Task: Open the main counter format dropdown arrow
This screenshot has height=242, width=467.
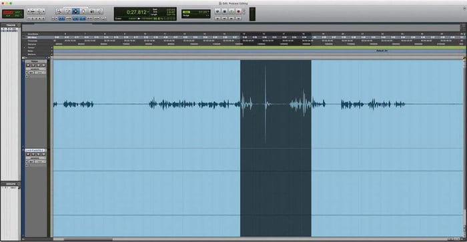Action: click(148, 12)
